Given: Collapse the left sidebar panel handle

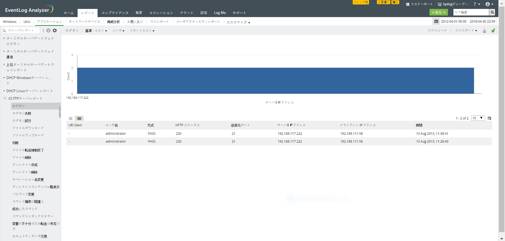Looking at the screenshot, I should tap(60, 112).
